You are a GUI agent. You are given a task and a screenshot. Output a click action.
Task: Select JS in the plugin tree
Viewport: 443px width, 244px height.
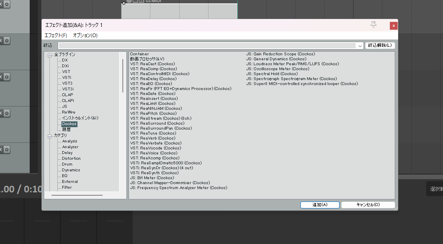pos(64,107)
